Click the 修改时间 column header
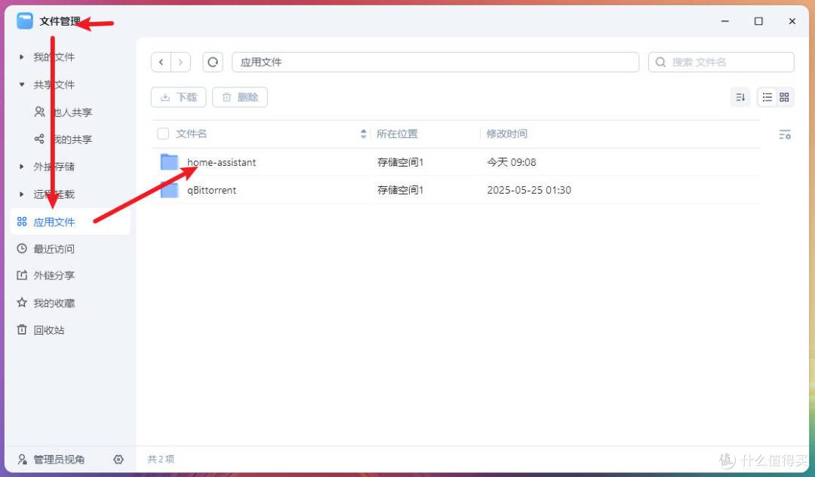 (x=507, y=134)
